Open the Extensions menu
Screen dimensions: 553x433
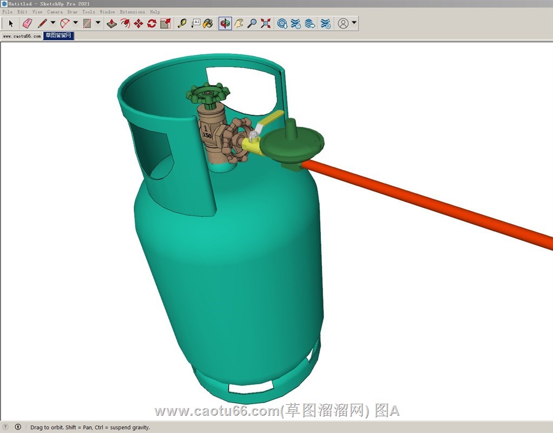[132, 11]
